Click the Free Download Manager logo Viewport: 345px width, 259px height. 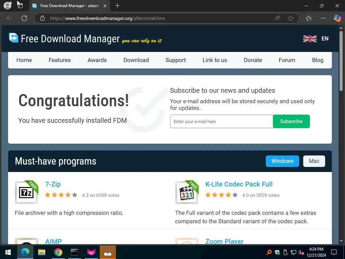(64, 38)
